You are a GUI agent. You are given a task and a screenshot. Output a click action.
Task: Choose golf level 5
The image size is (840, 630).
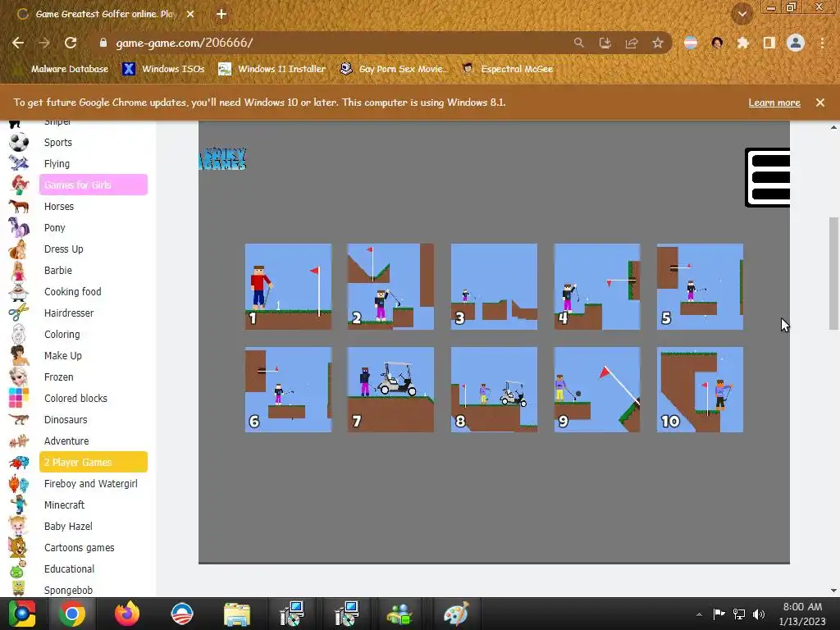pos(700,286)
